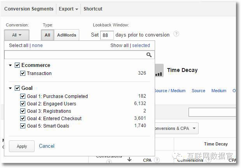241x168 pixels.
Task: Open the Export menu
Action: [68, 9]
